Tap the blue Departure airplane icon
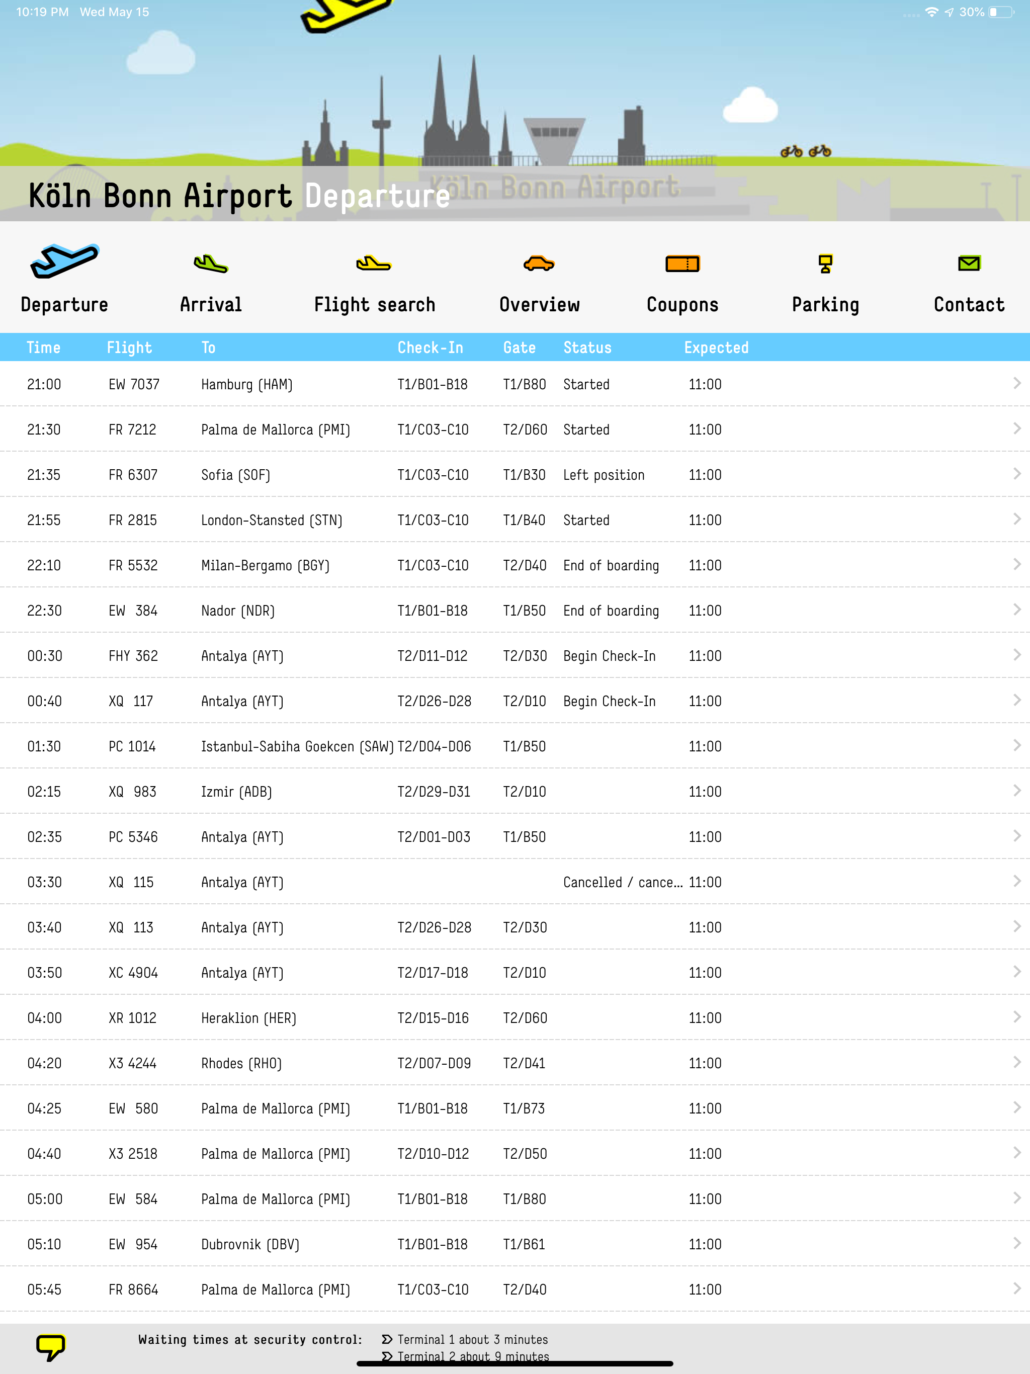The image size is (1030, 1374). pyautogui.click(x=64, y=261)
